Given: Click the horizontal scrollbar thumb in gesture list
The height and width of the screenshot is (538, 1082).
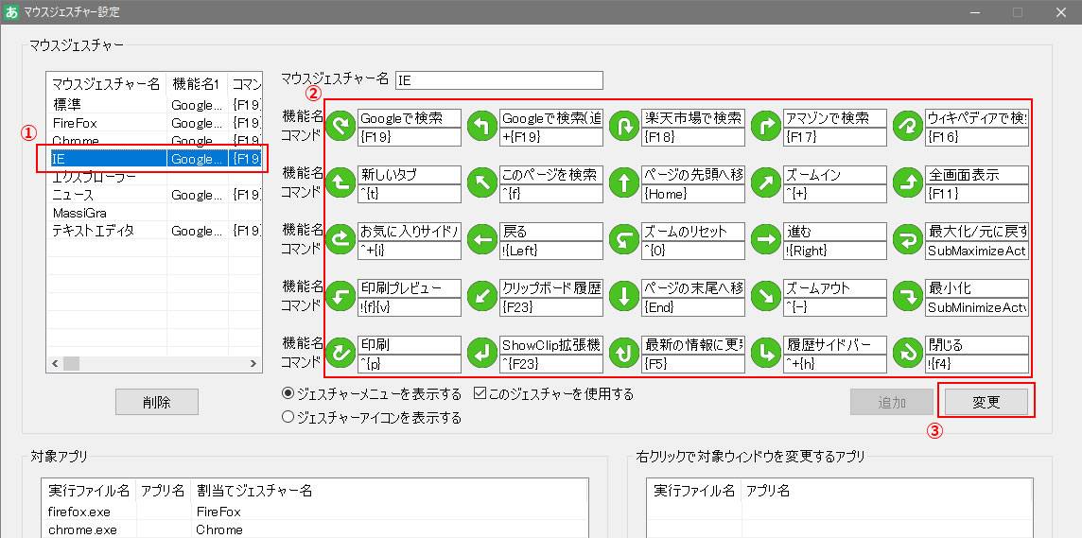Looking at the screenshot, I should (72, 363).
